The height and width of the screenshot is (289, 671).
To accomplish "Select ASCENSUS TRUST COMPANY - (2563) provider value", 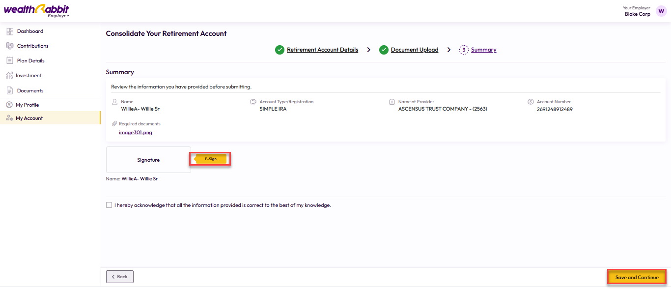I will 443,109.
